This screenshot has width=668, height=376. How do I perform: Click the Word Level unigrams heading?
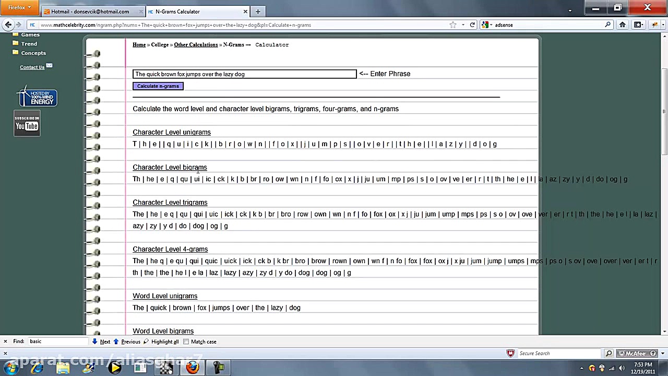(x=165, y=296)
